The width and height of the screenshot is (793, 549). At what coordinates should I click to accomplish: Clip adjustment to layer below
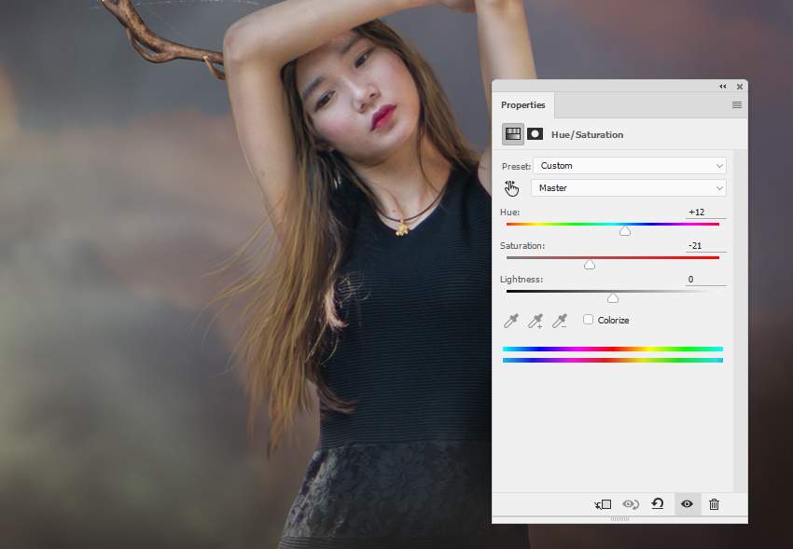[603, 504]
